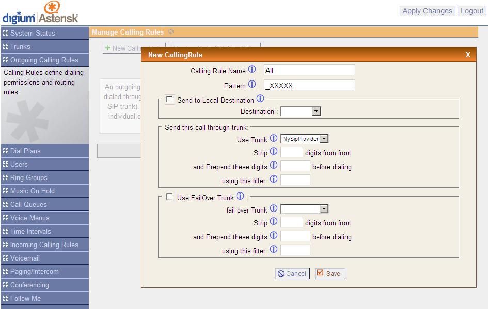Viewport: 488px width, 309px height.
Task: Click the Save button
Action: 330,273
